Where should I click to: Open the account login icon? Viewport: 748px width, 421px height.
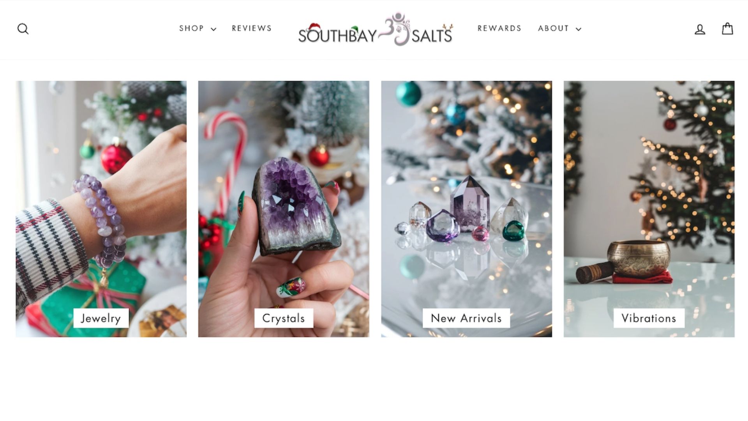coord(700,29)
